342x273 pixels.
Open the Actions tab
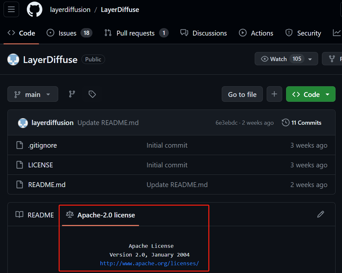[x=256, y=33]
